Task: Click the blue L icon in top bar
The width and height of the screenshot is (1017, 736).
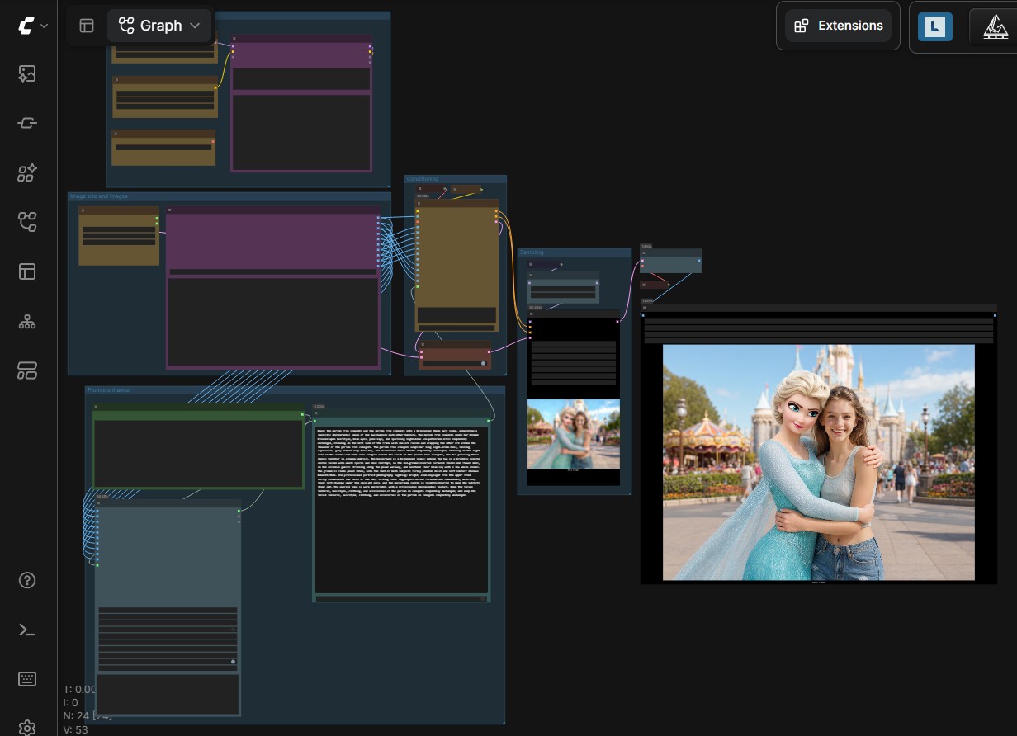Action: 935,26
